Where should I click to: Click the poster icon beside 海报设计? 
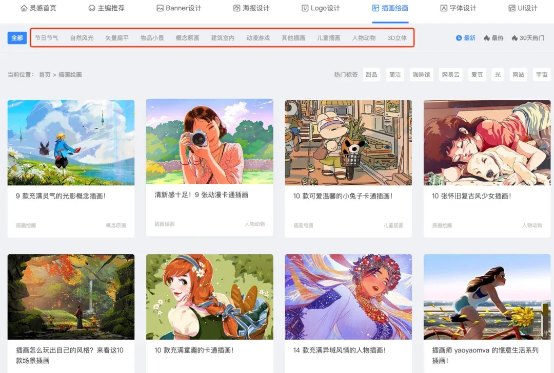(x=236, y=8)
